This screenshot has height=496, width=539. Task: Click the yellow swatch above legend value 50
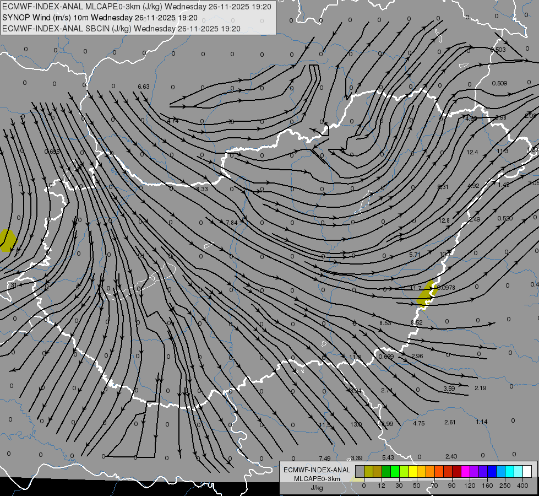[x=412, y=471]
